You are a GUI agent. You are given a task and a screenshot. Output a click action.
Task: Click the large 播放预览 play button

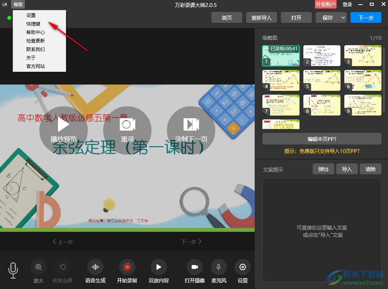63,124
